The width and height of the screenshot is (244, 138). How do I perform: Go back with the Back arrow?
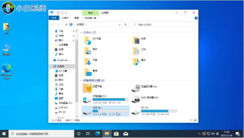click(x=52, y=25)
